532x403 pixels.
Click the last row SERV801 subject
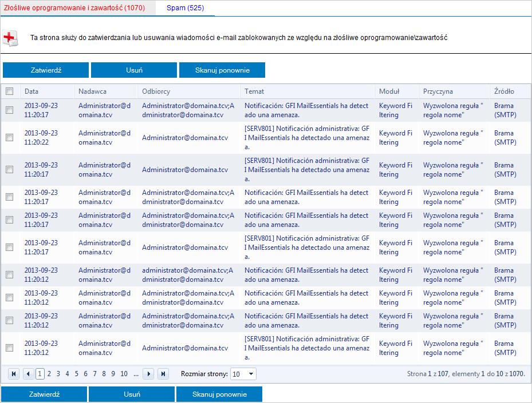pos(307,348)
